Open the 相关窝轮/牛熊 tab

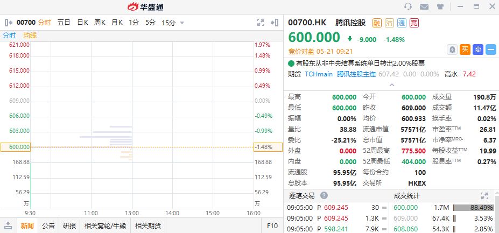click(105, 225)
